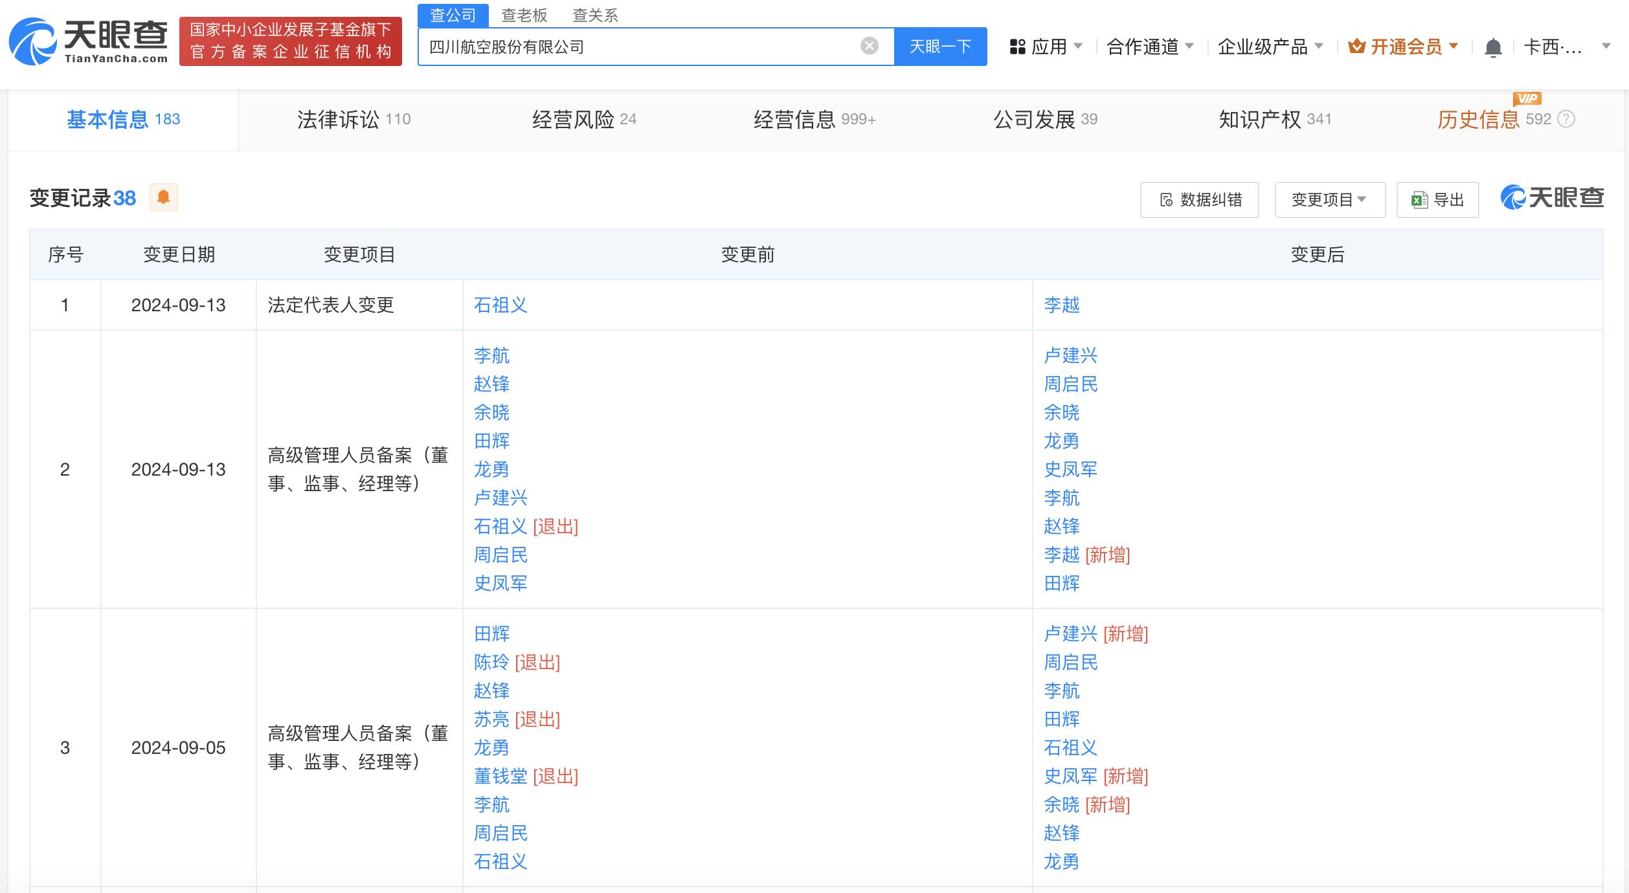Clear the search box with X icon
Image resolution: width=1629 pixels, height=893 pixels.
[x=869, y=46]
